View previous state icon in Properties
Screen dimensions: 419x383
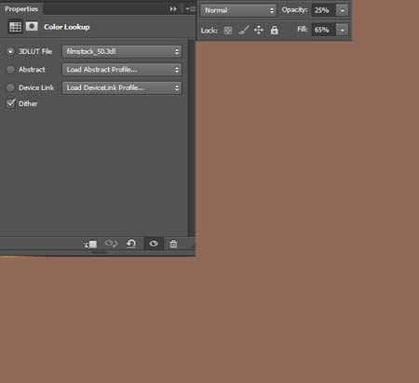coord(111,244)
